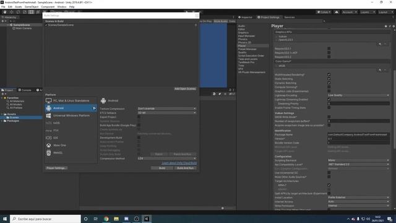Select the Scale tool in Unity toolbar
The image size is (396, 223).
point(25,12)
